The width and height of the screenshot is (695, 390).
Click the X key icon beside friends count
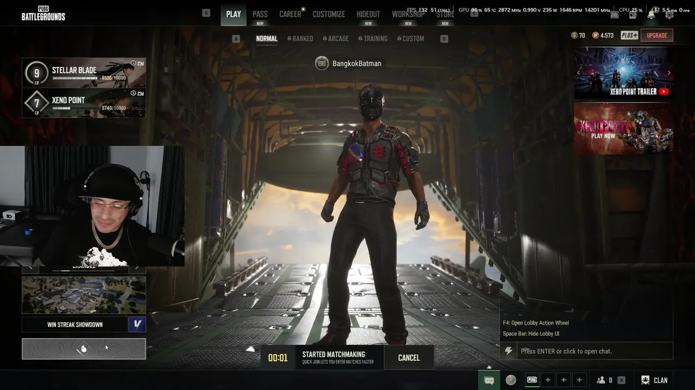621,380
